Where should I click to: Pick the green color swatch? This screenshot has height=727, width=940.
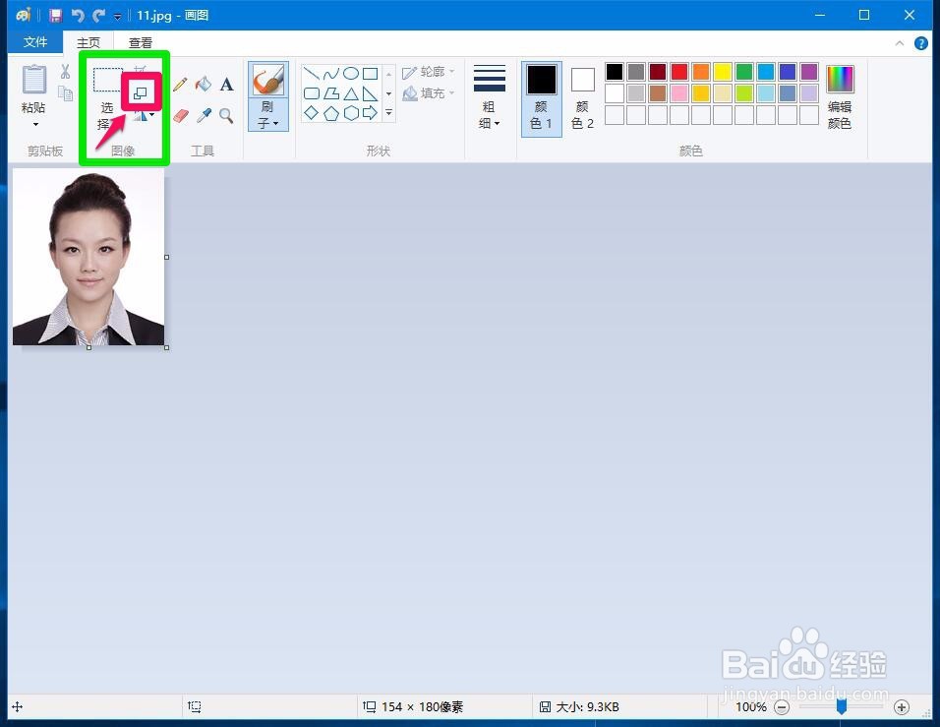[x=744, y=72]
